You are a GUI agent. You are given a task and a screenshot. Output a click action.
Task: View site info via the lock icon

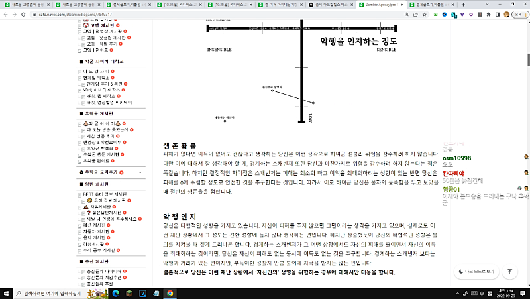click(x=34, y=15)
